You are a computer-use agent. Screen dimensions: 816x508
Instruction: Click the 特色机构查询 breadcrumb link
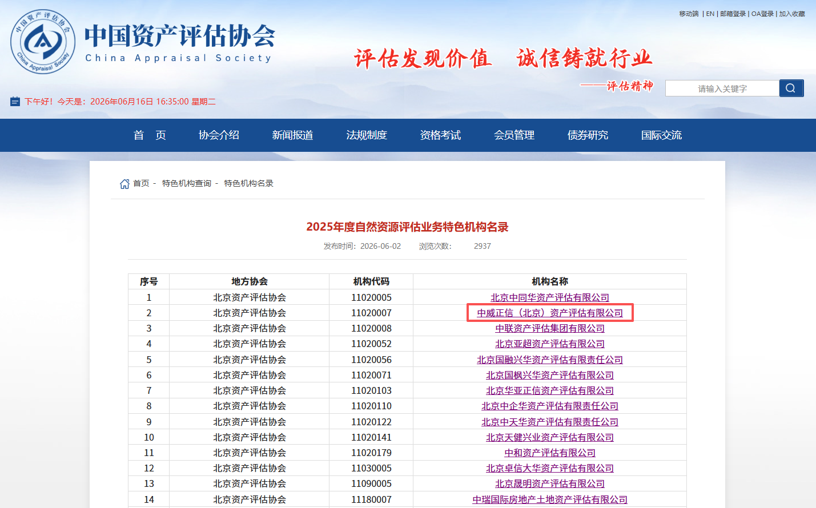(x=187, y=183)
